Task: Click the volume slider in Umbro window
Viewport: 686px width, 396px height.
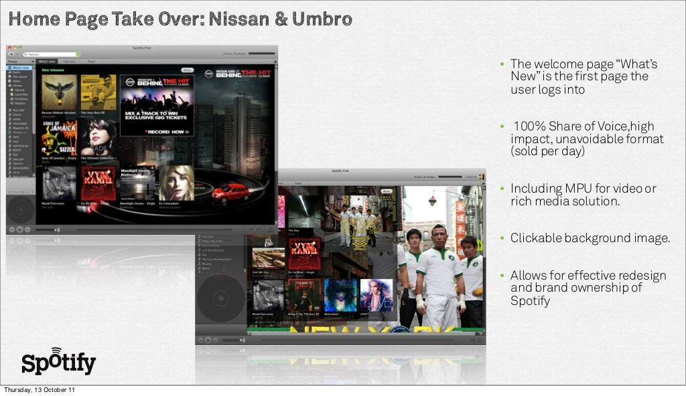Action: pos(230,340)
